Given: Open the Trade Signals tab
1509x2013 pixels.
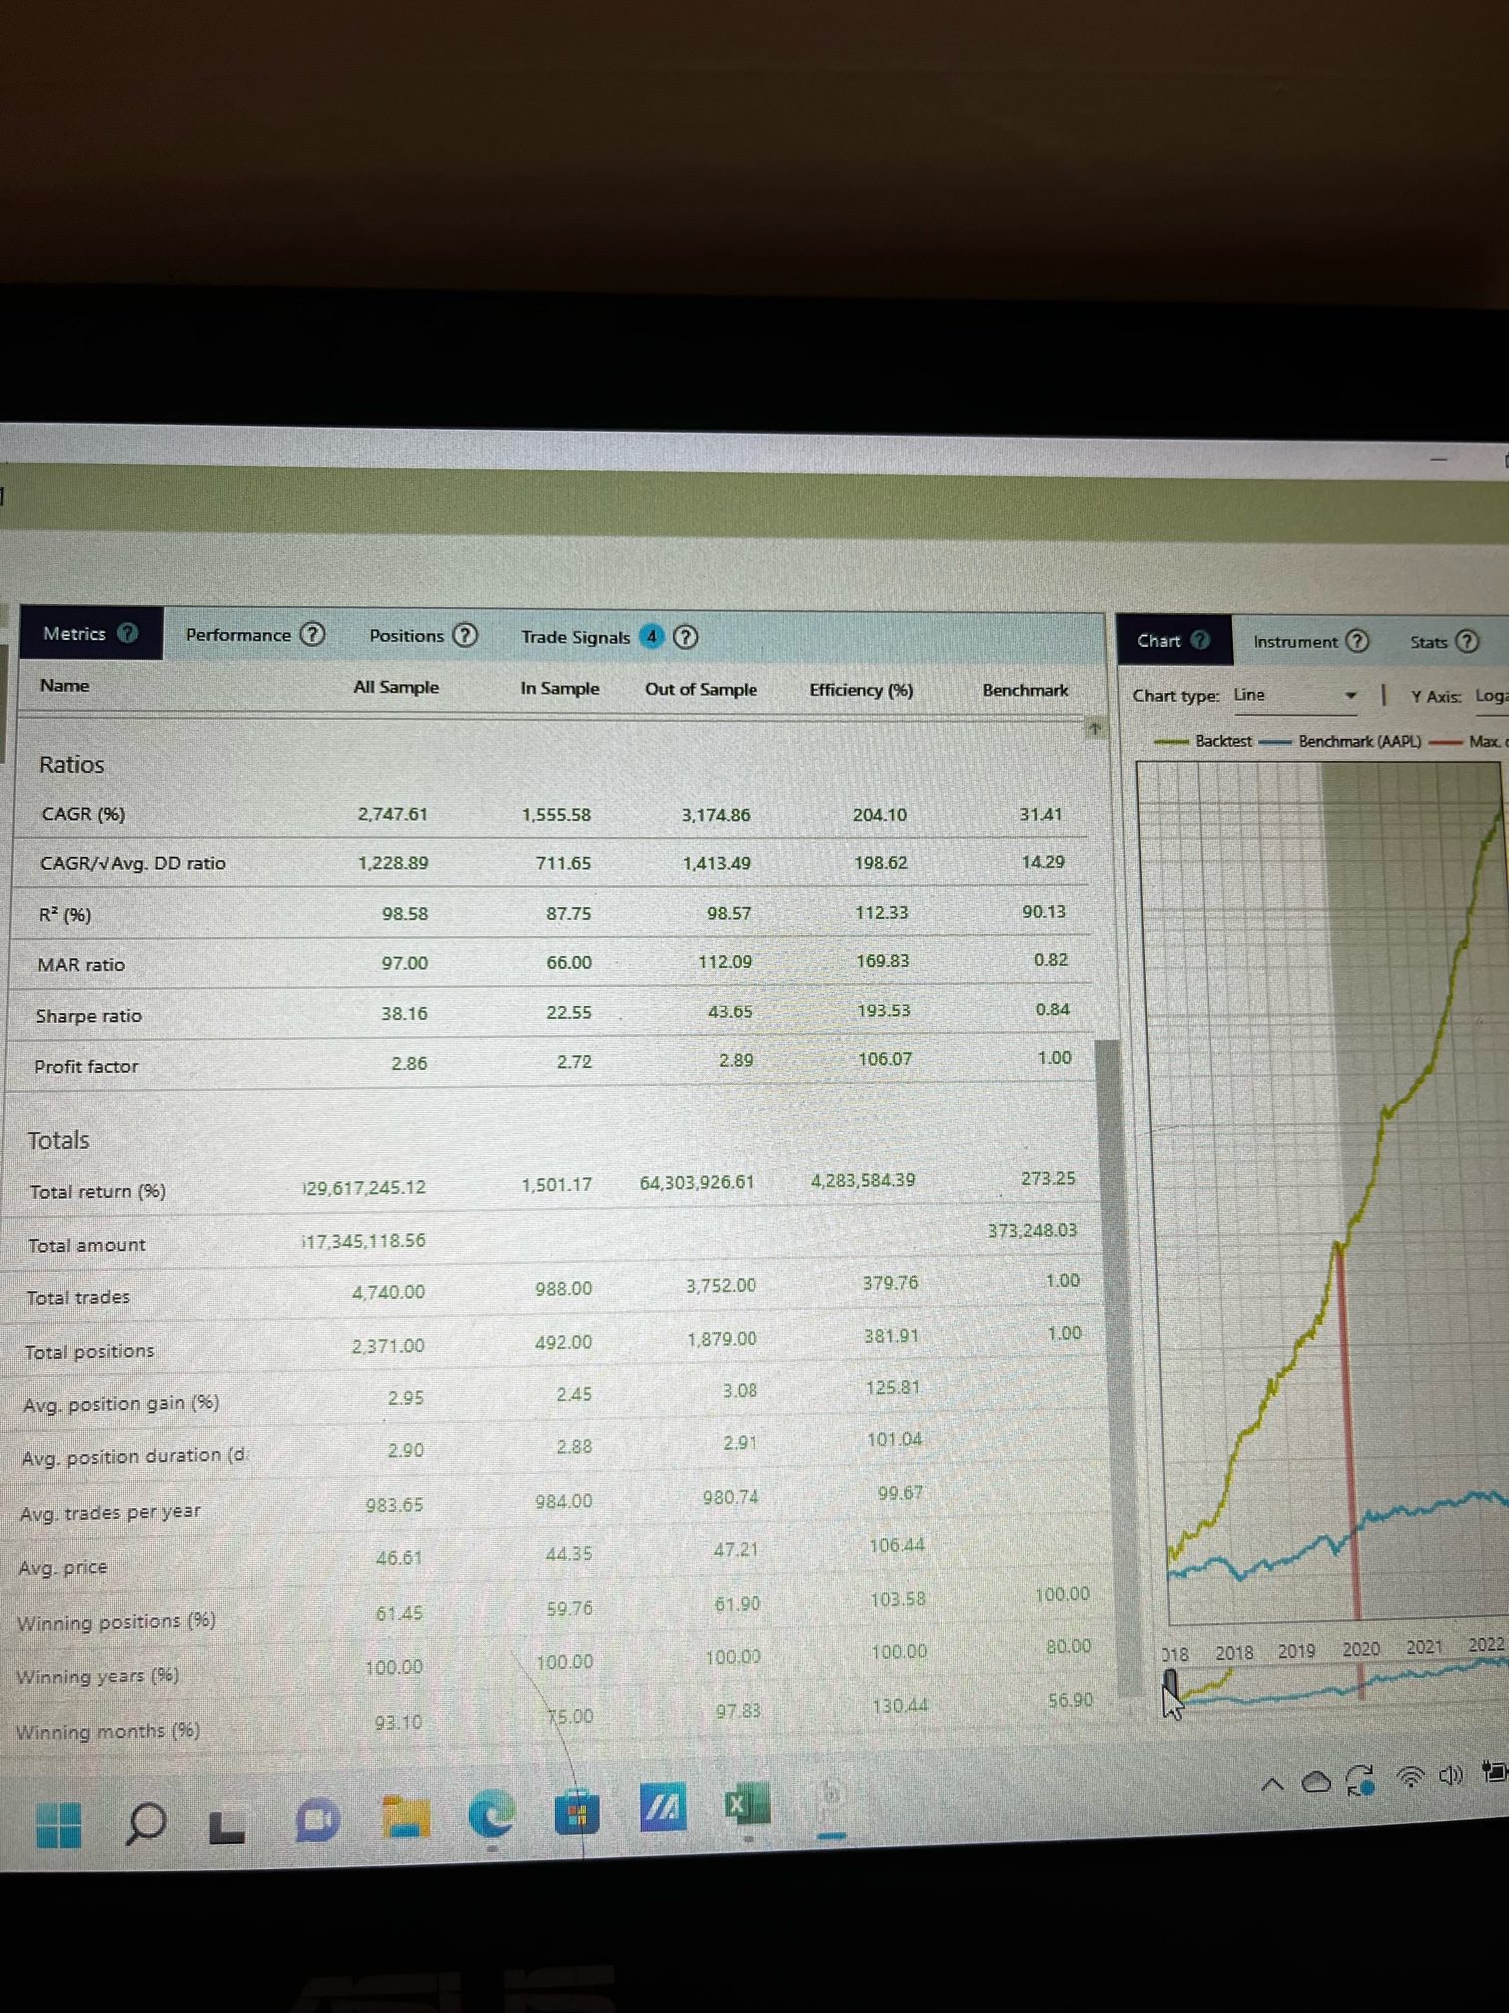Looking at the screenshot, I should point(575,637).
